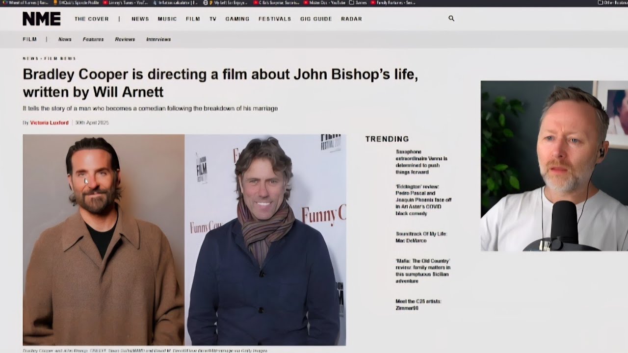Select Features in the Film sub-navigation
This screenshot has height=353, width=628.
[x=93, y=39]
